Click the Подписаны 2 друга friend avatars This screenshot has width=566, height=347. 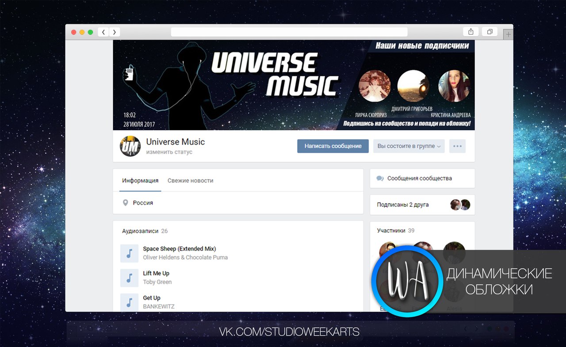tap(460, 205)
